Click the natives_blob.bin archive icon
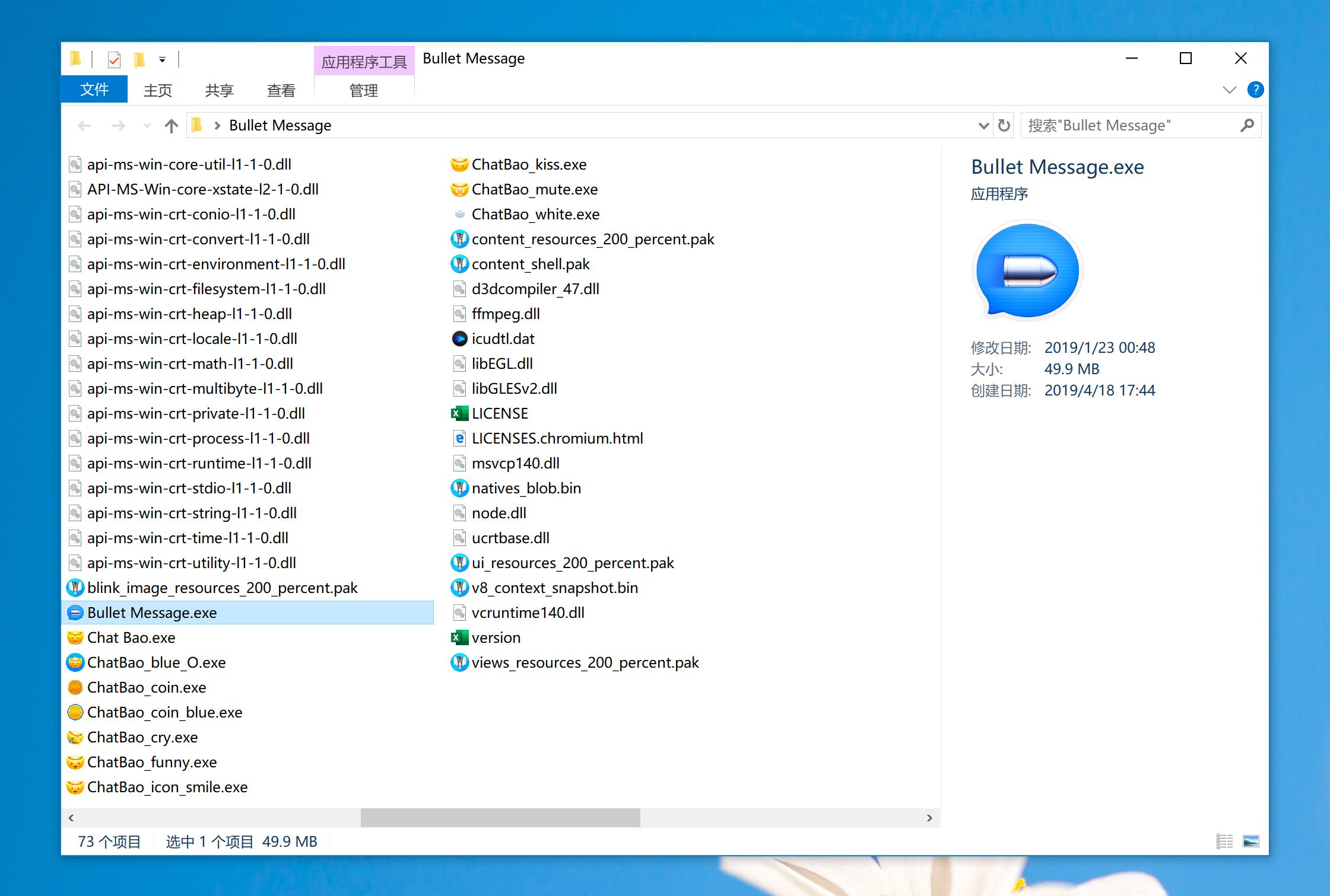Screen dimensions: 1330x896 pyautogui.click(x=459, y=488)
